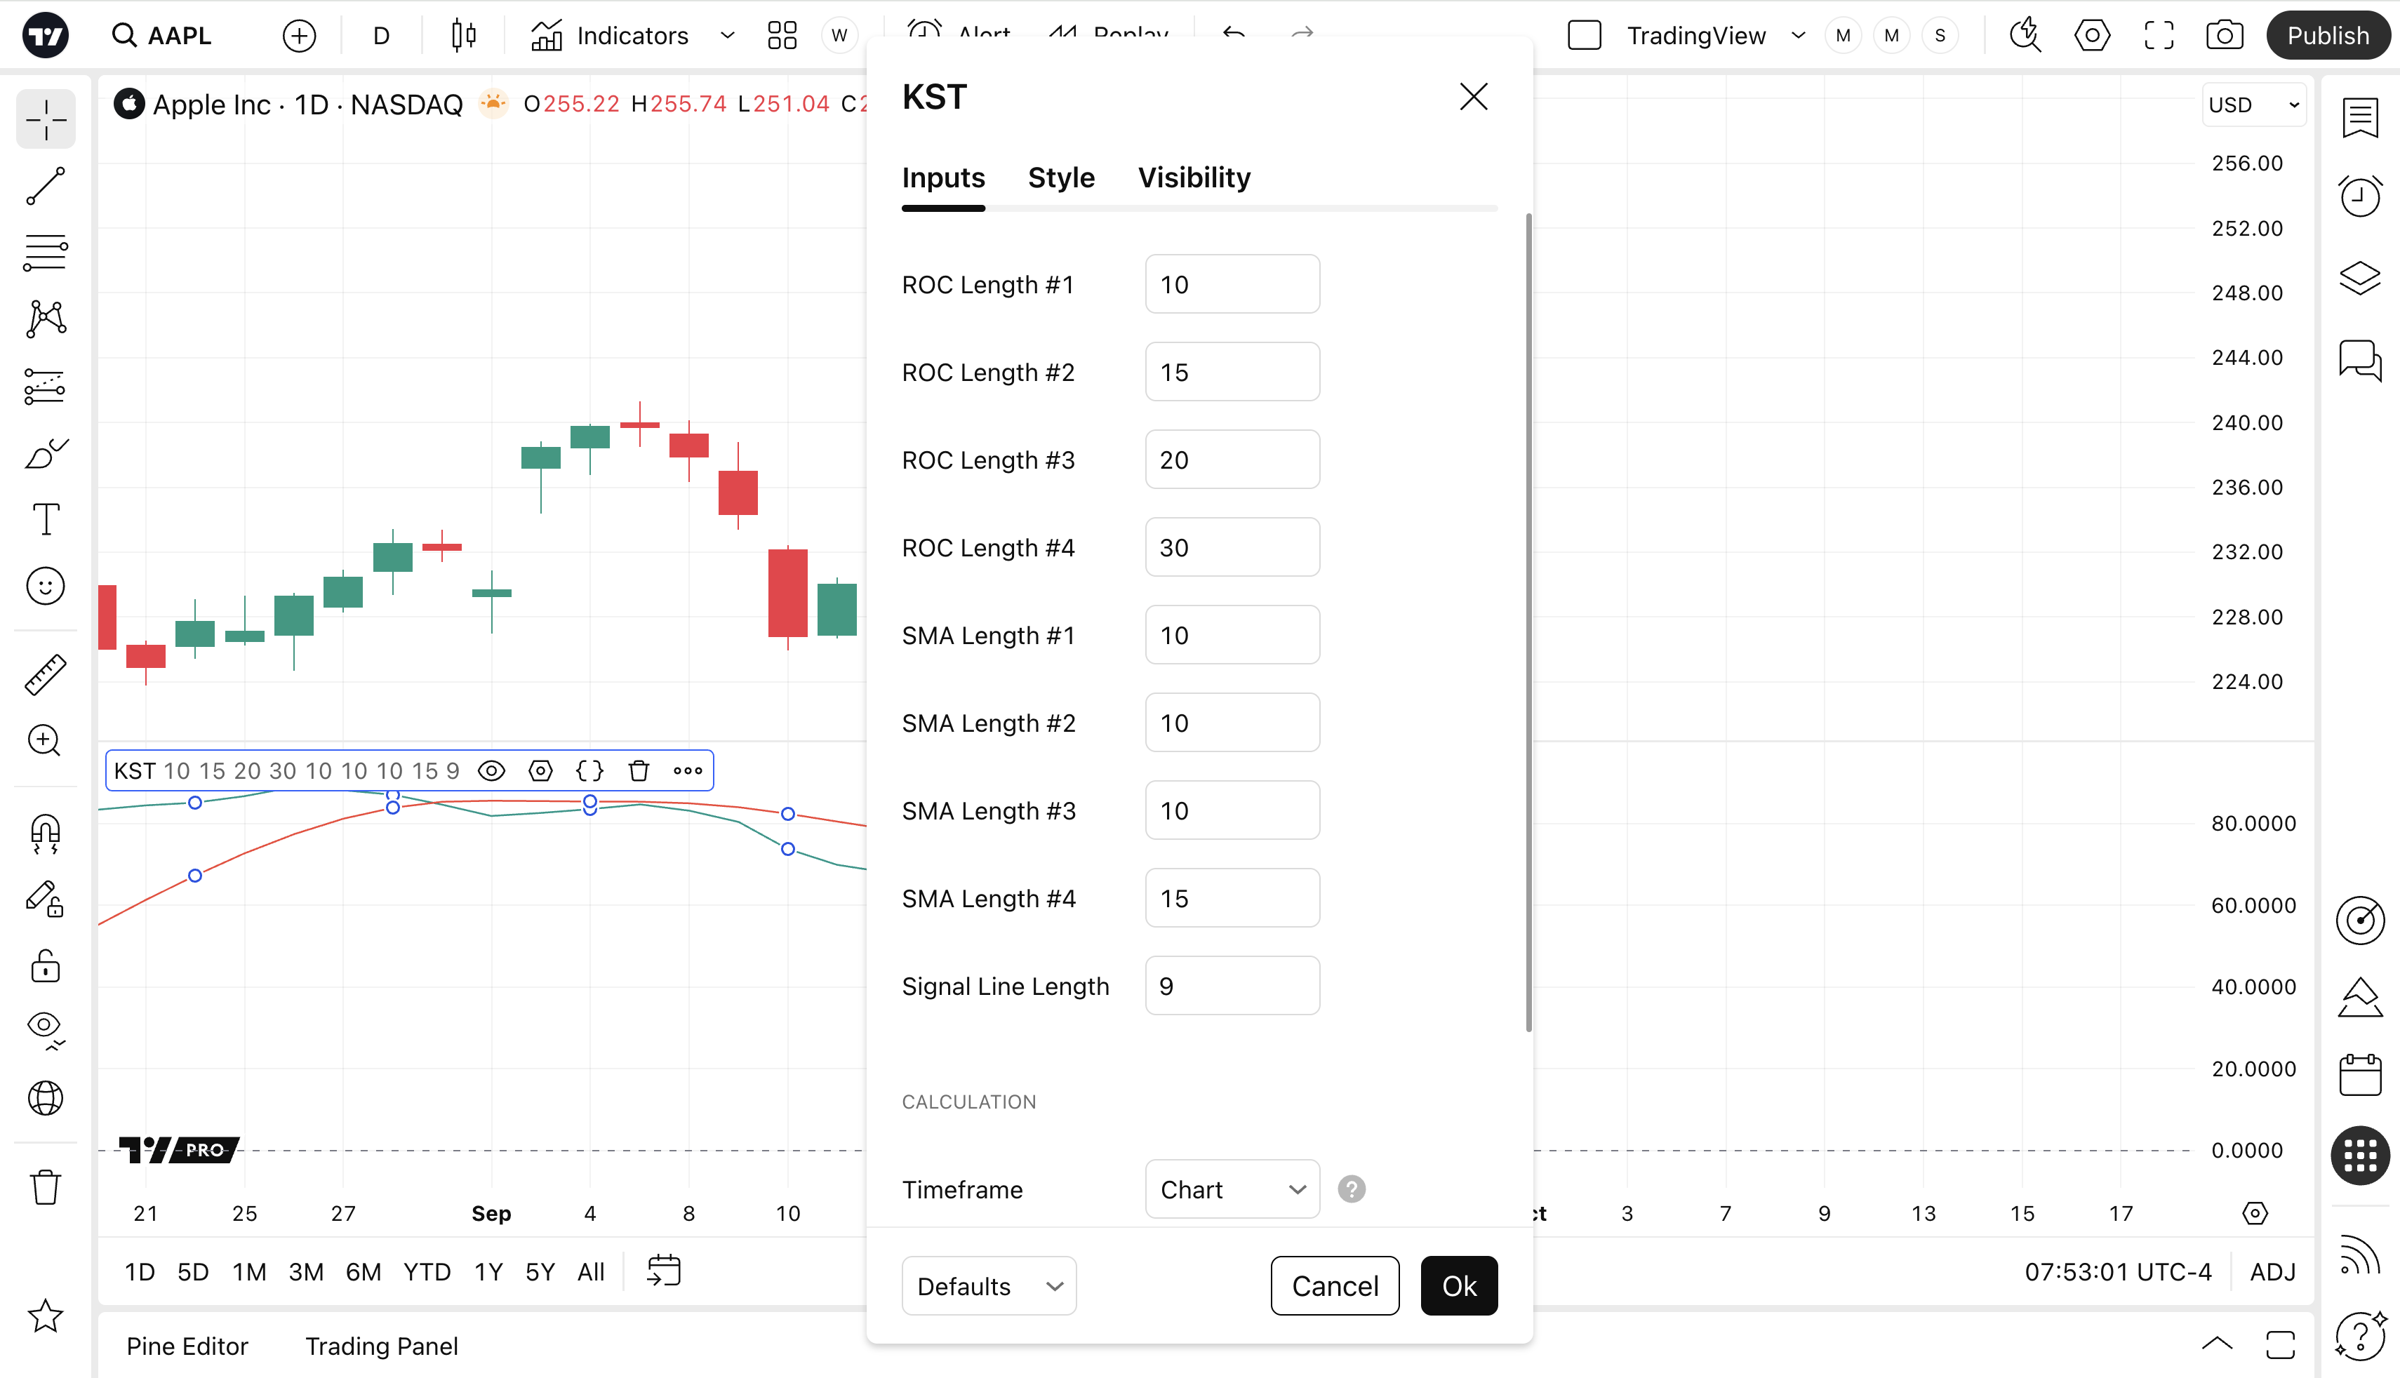This screenshot has height=1378, width=2400.
Task: Toggle the layout checkbox beside TradingView
Action: [1585, 36]
